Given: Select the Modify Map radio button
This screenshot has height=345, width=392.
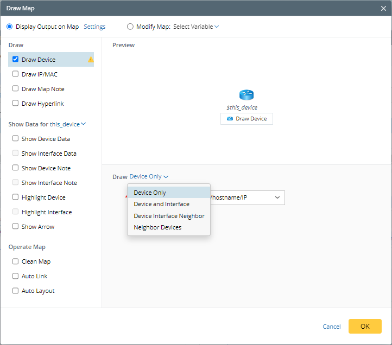Looking at the screenshot, I should (130, 27).
